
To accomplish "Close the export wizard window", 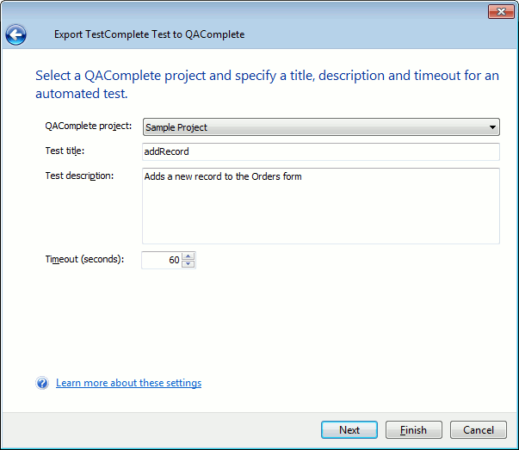I will [499, 11].
